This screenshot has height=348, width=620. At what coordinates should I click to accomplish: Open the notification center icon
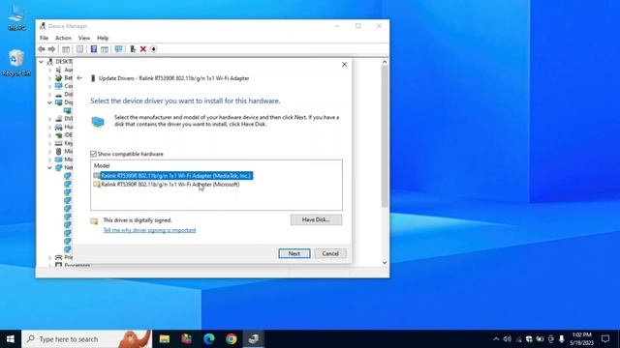tap(605, 339)
